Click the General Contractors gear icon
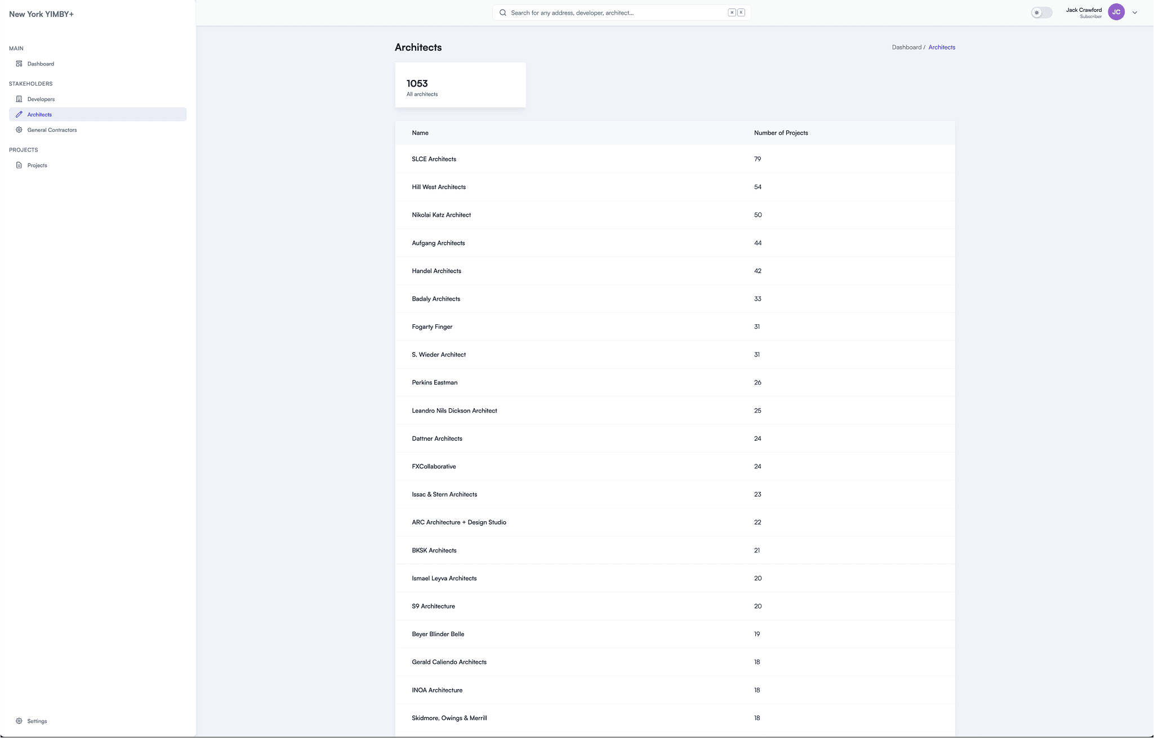The width and height of the screenshot is (1154, 738). (19, 130)
